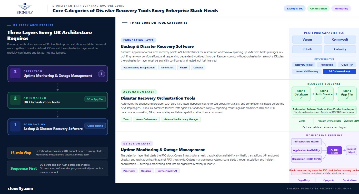Click the Zerto chip under Orchestration Tools
The width and height of the screenshot is (359, 194).
tap(126, 119)
